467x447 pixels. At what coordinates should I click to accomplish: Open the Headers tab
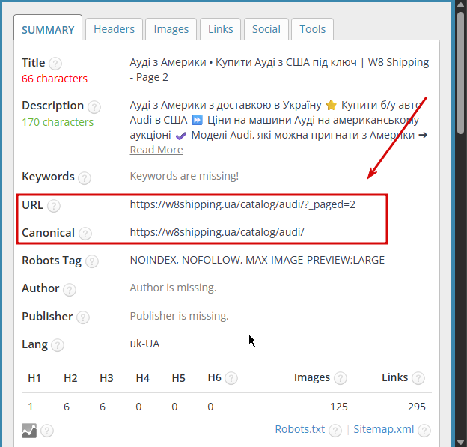point(114,29)
